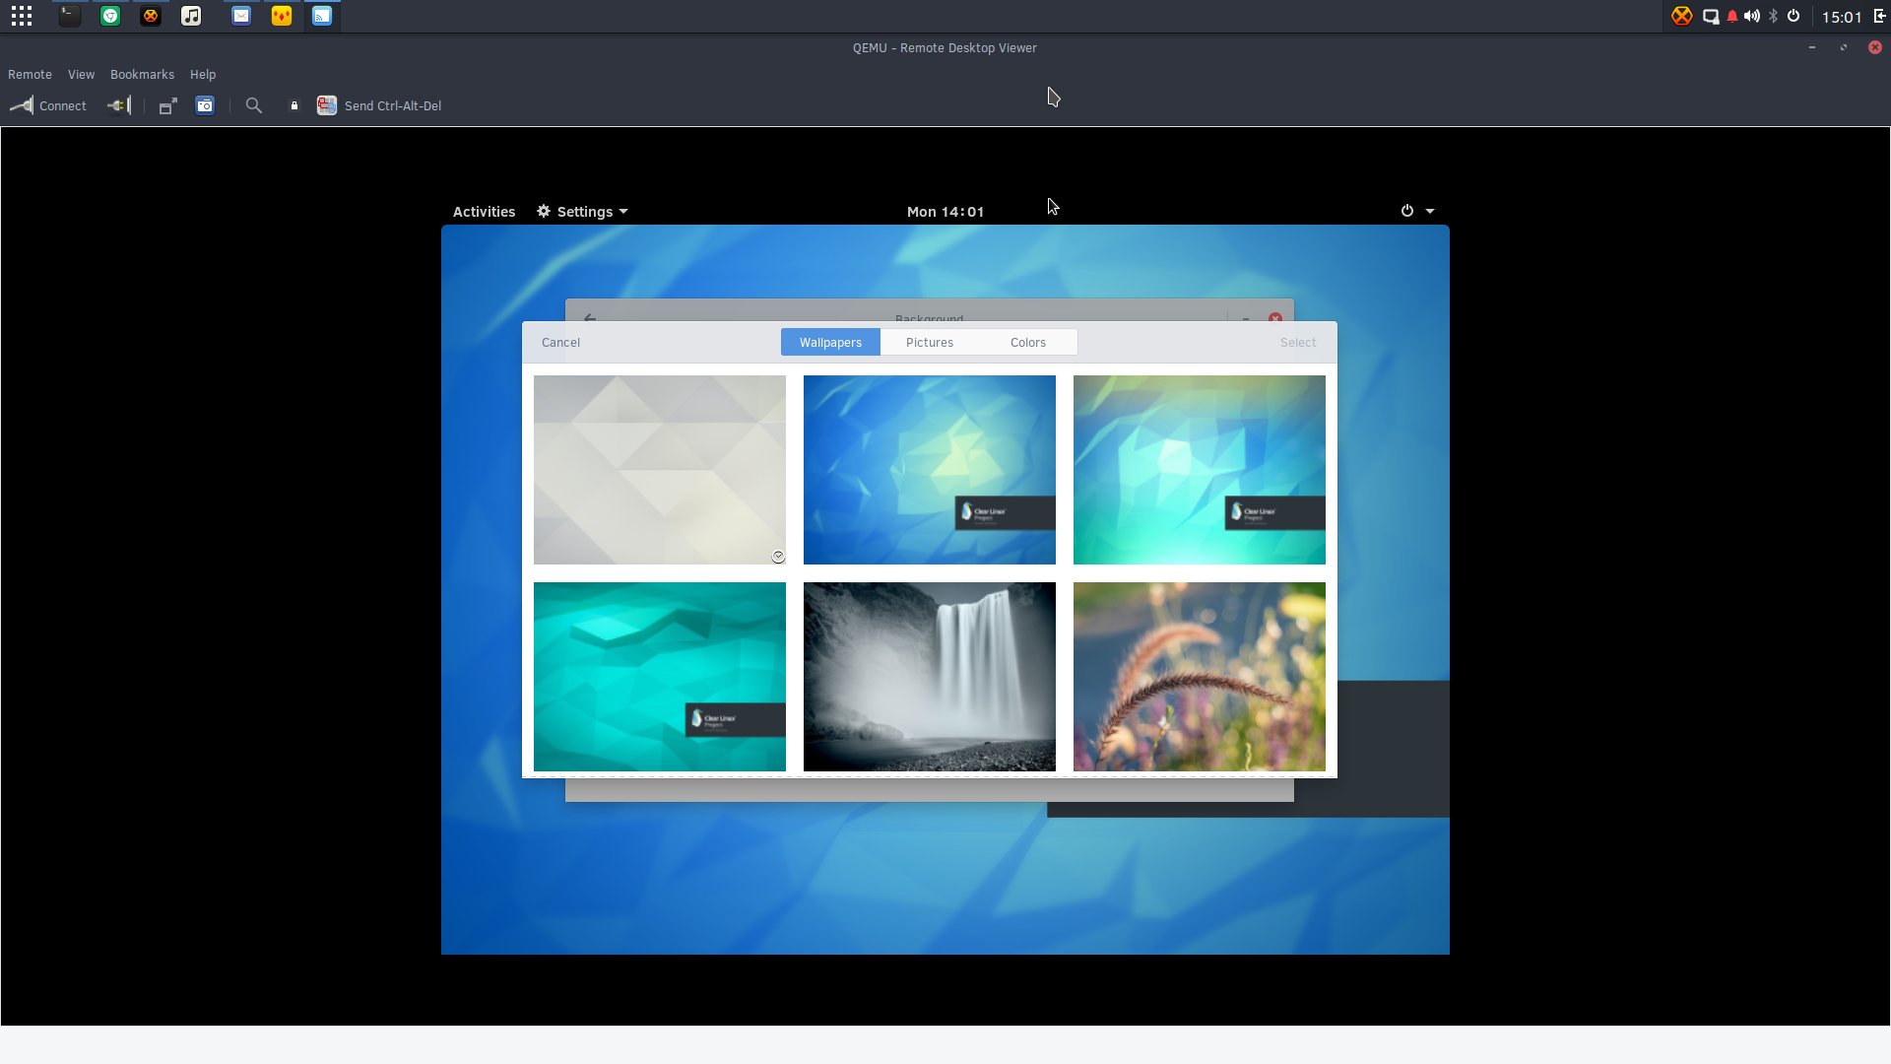Screen dimensions: 1891x1064
Task: Launch the terminal from the top panel
Action: click(x=69, y=16)
